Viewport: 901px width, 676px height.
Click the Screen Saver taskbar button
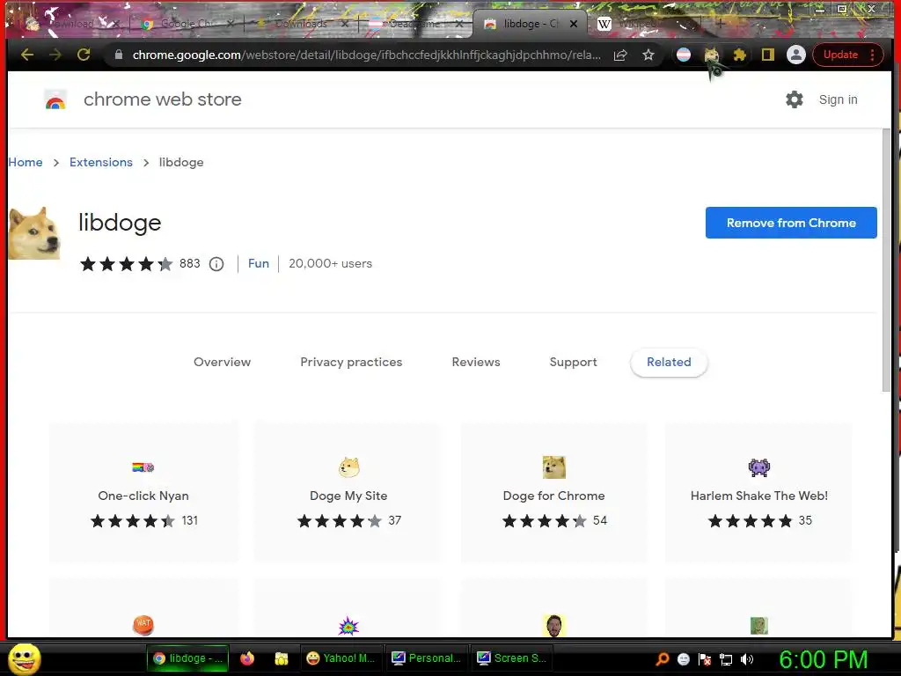511,658
